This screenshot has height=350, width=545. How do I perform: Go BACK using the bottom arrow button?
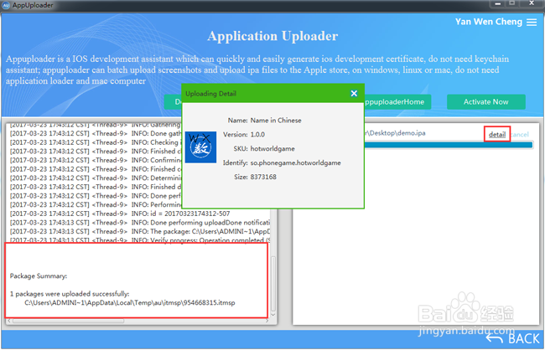pos(512,337)
